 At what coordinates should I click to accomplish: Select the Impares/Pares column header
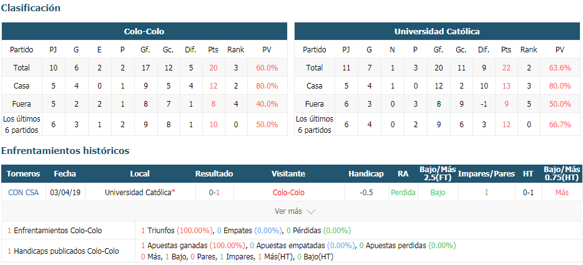(x=486, y=173)
